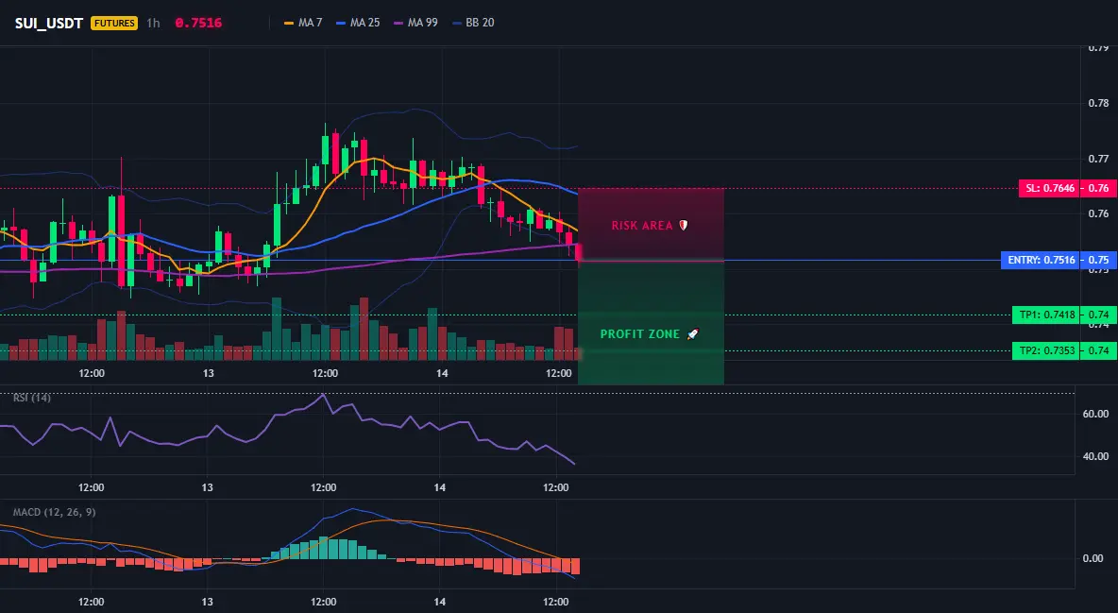Click the current price 0.7516 in header
The height and width of the screenshot is (613, 1118).
[x=198, y=23]
